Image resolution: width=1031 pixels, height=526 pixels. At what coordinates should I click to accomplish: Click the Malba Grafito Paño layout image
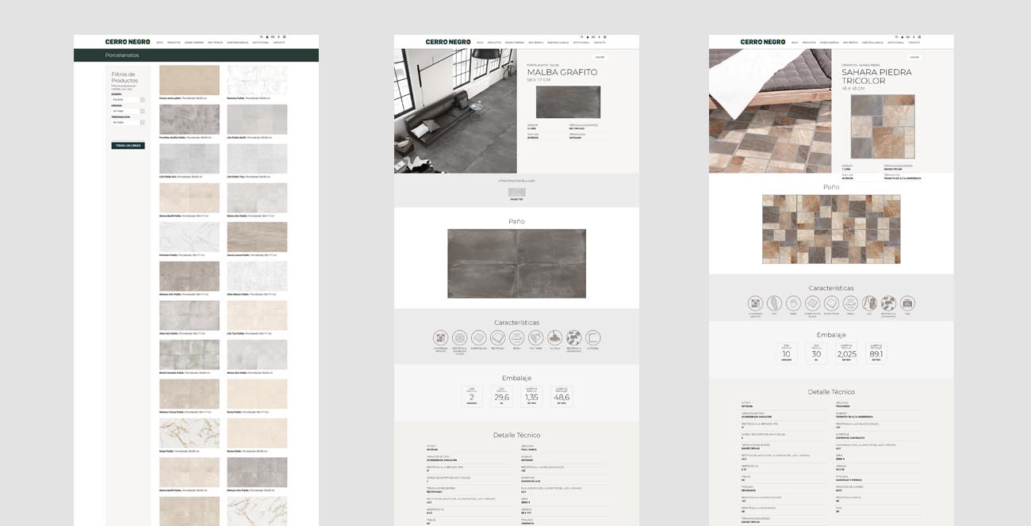click(x=516, y=264)
